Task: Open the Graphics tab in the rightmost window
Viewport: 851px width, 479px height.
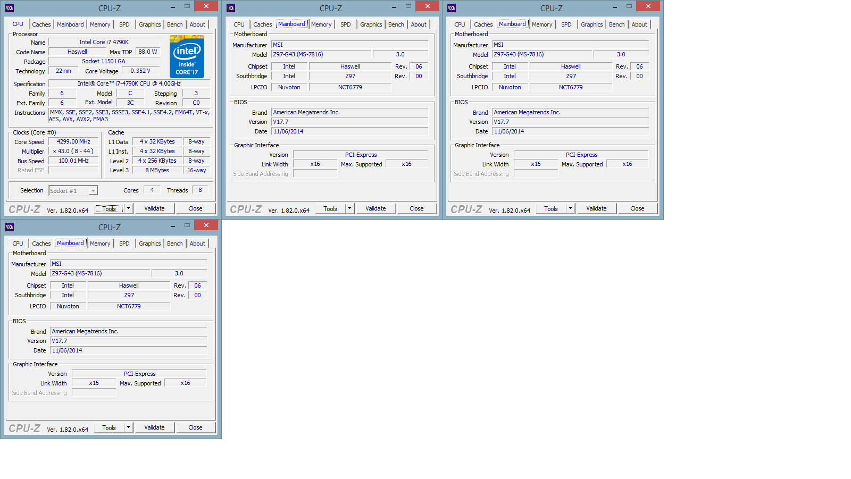Action: click(591, 24)
